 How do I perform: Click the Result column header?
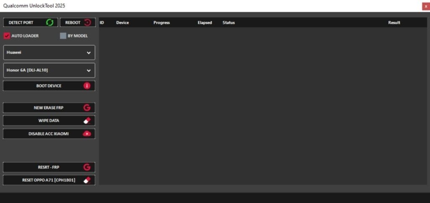coord(394,23)
